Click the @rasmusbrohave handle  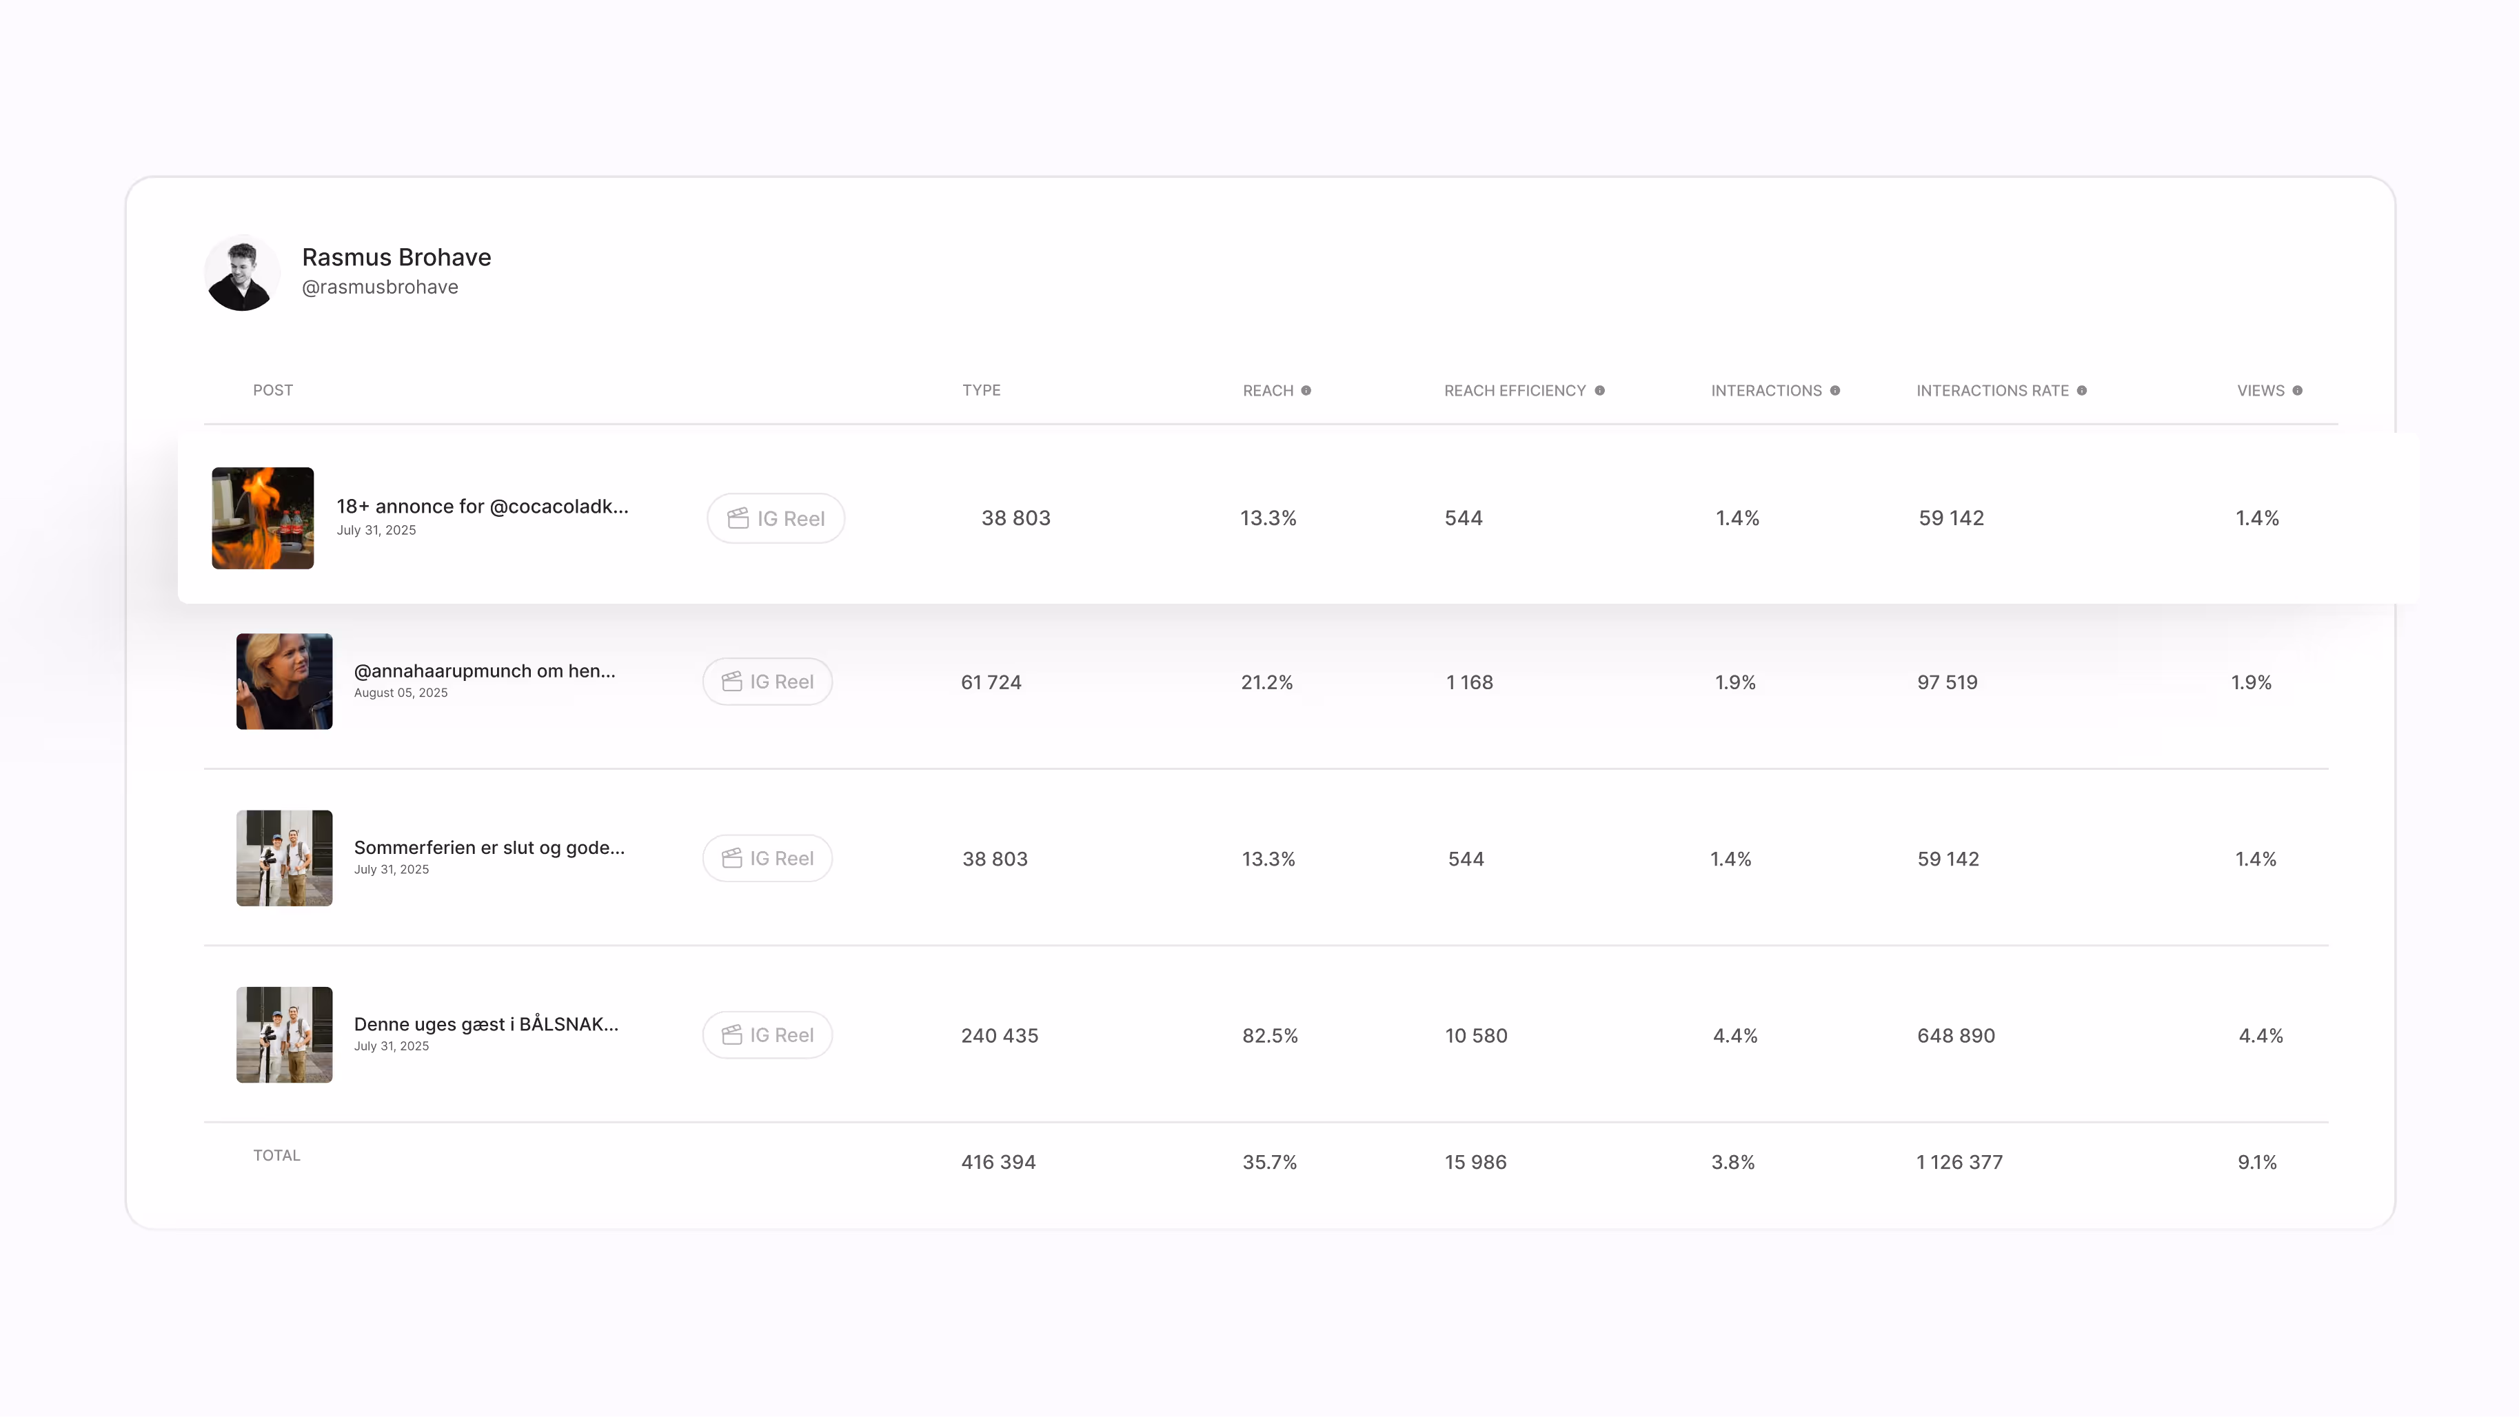point(379,287)
